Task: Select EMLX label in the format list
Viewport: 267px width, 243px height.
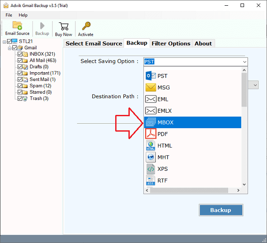Action: click(x=165, y=111)
